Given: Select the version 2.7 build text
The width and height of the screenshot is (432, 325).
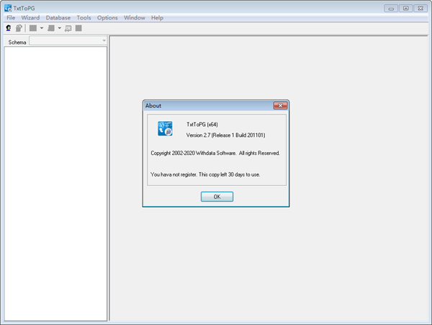Looking at the screenshot, I should click(x=225, y=135).
